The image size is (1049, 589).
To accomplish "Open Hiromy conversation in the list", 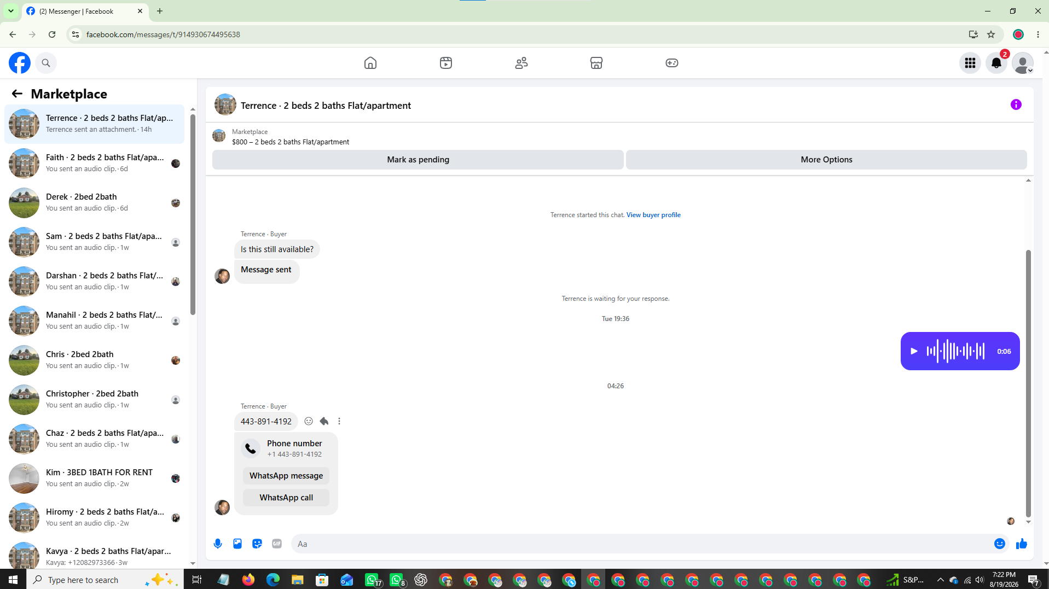I will [x=94, y=518].
